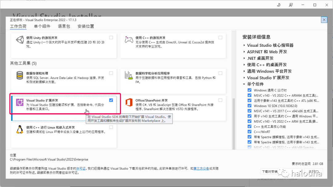Click the Unity game development icon
This screenshot has height=187, width=333.
point(20,40)
